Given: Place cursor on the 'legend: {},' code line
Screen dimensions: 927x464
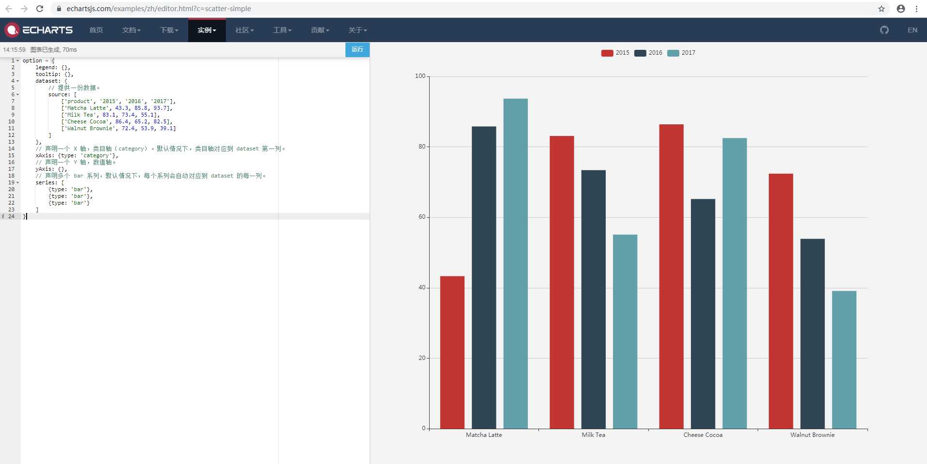Looking at the screenshot, I should [x=53, y=68].
